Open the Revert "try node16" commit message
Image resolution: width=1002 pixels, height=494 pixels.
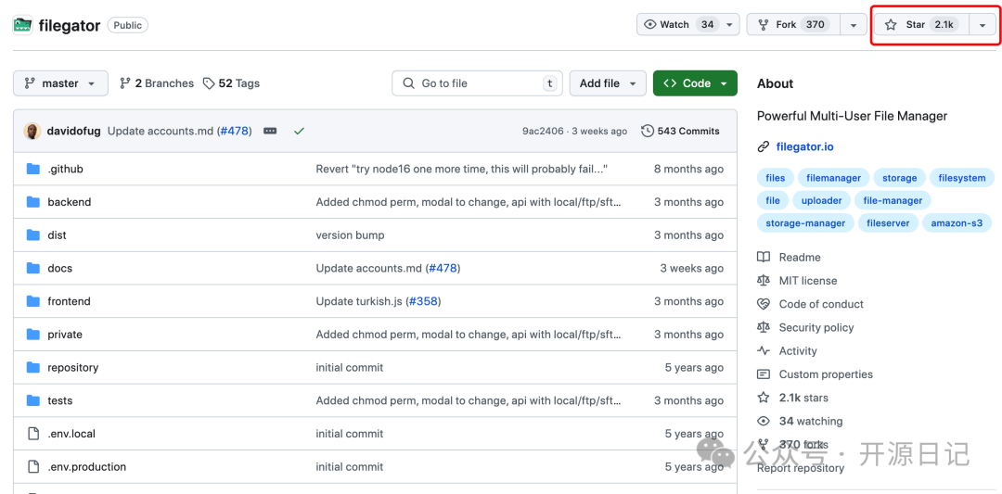click(x=461, y=169)
